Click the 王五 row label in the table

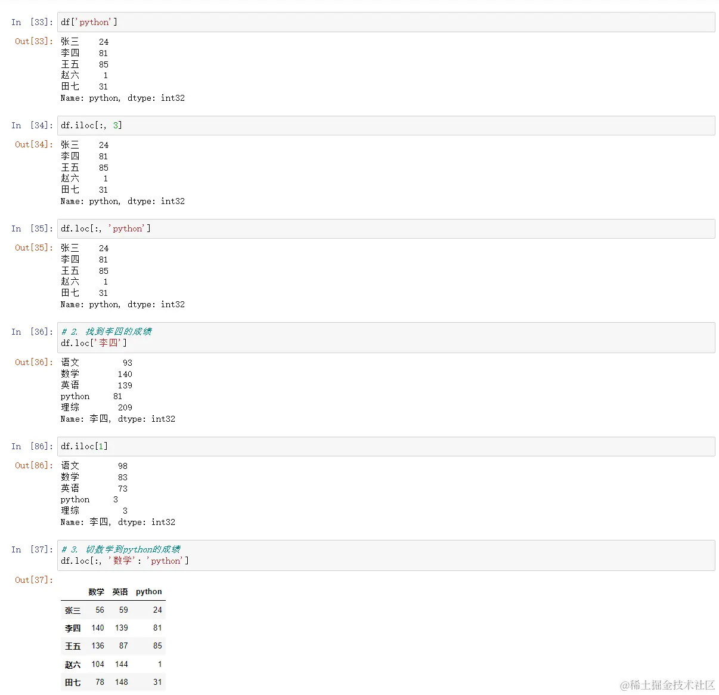tap(73, 646)
